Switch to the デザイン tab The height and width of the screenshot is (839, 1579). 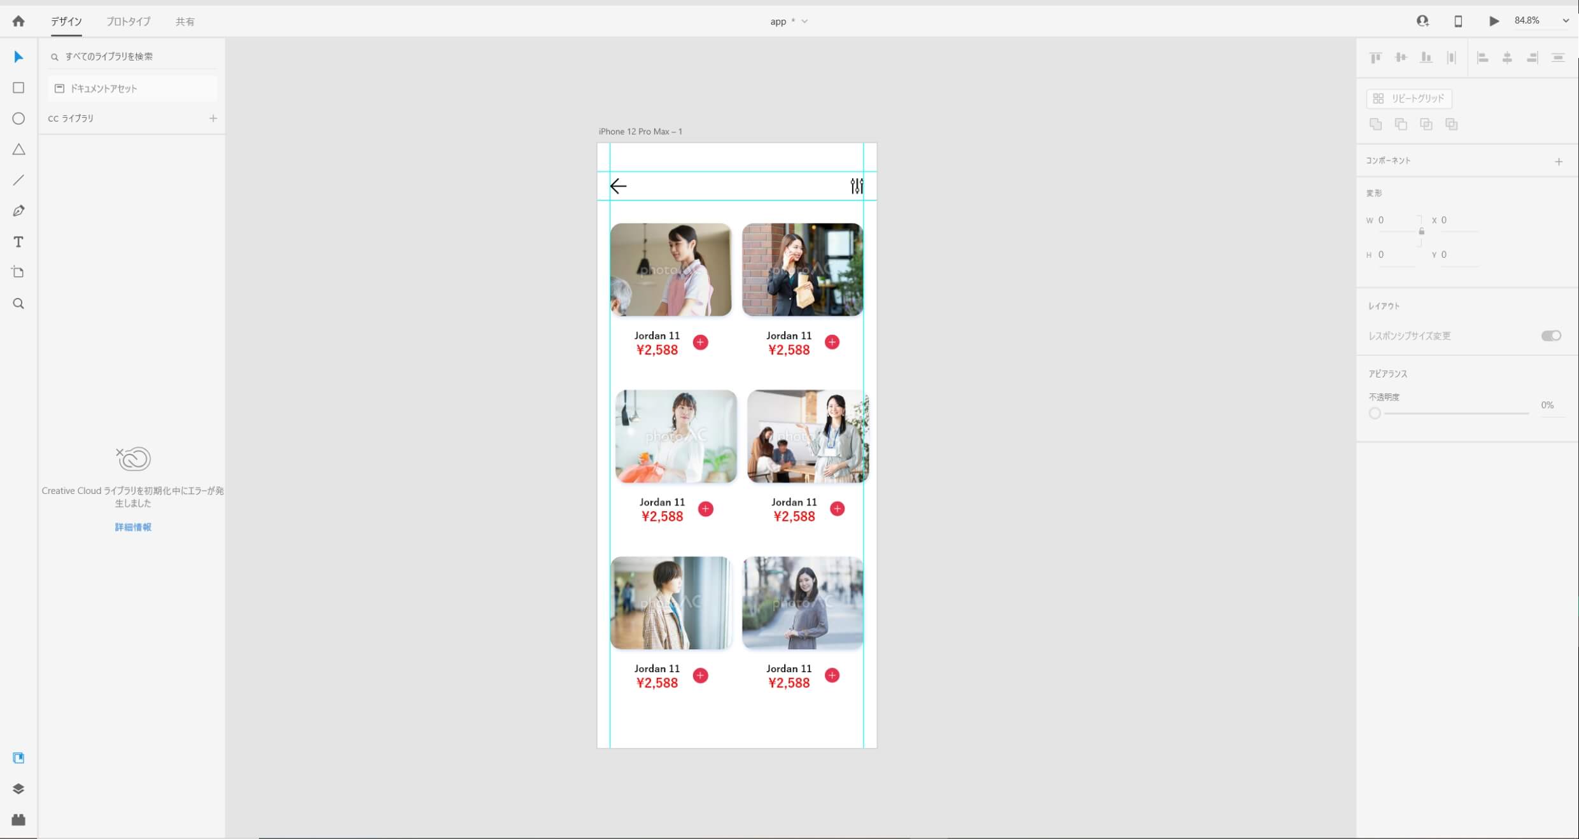pos(66,22)
